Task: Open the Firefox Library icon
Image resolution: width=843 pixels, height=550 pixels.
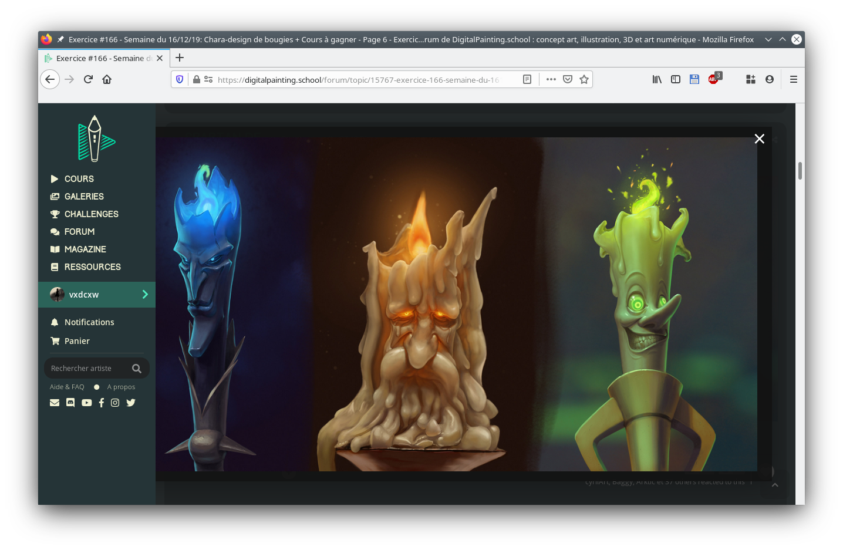Action: pyautogui.click(x=656, y=79)
